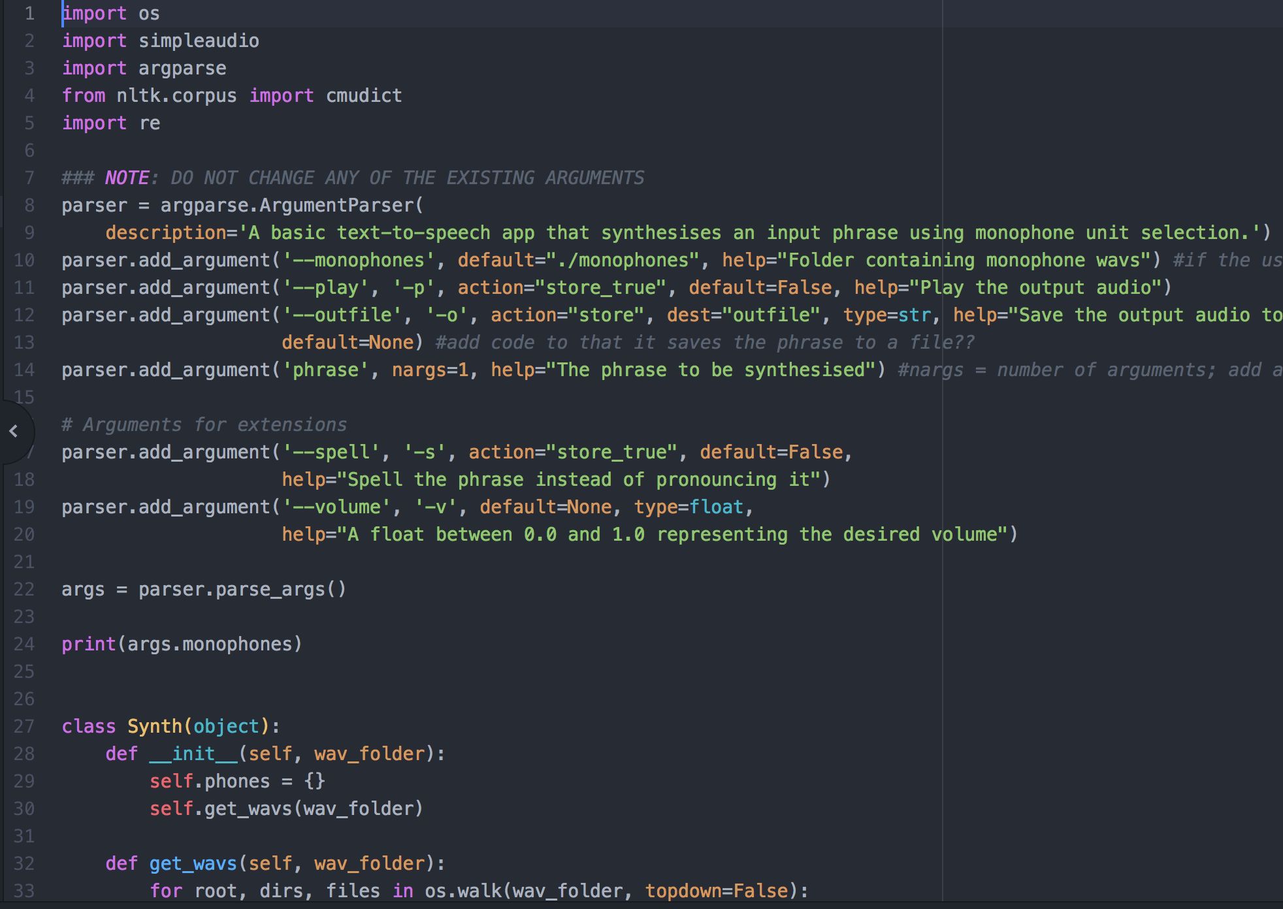
Task: Click the '__init__' method name
Action: click(193, 754)
